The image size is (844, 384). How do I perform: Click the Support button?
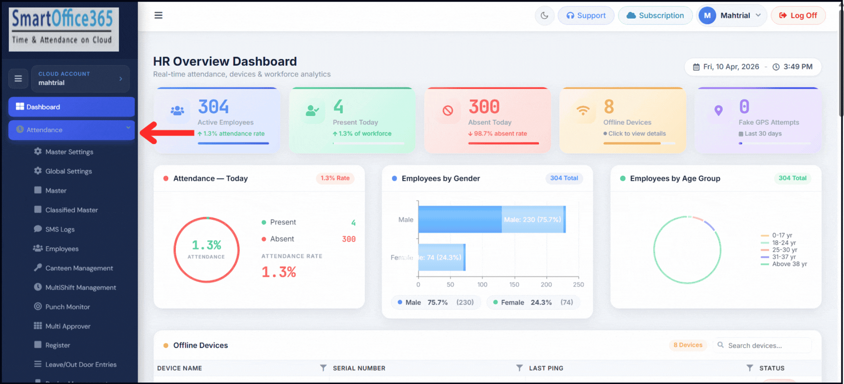(x=585, y=16)
